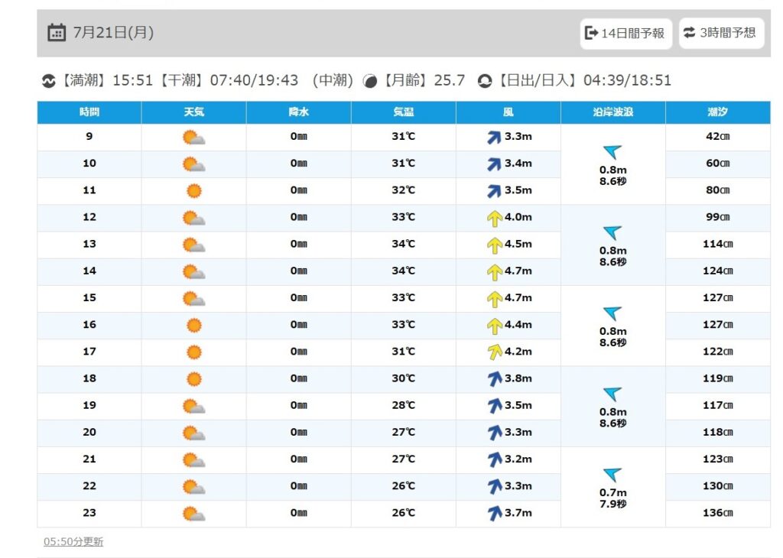Click the 潮汐 column header

pyautogui.click(x=718, y=112)
